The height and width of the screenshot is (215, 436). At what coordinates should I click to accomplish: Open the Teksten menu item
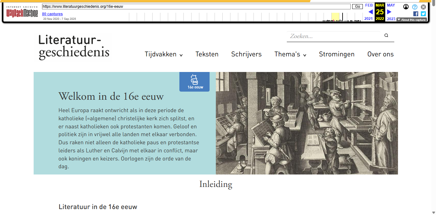tap(207, 54)
